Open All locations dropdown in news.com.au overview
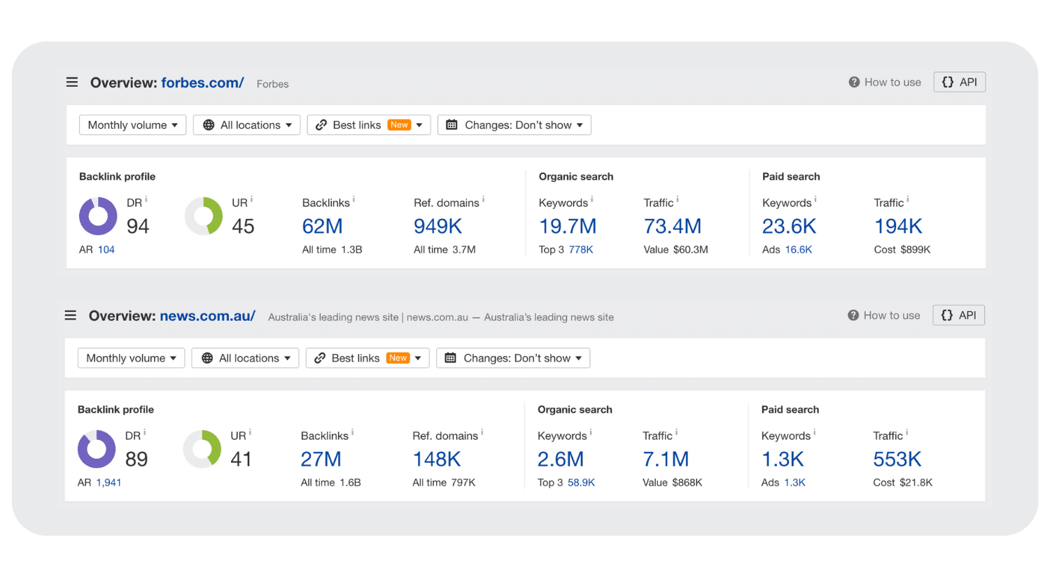 (245, 358)
